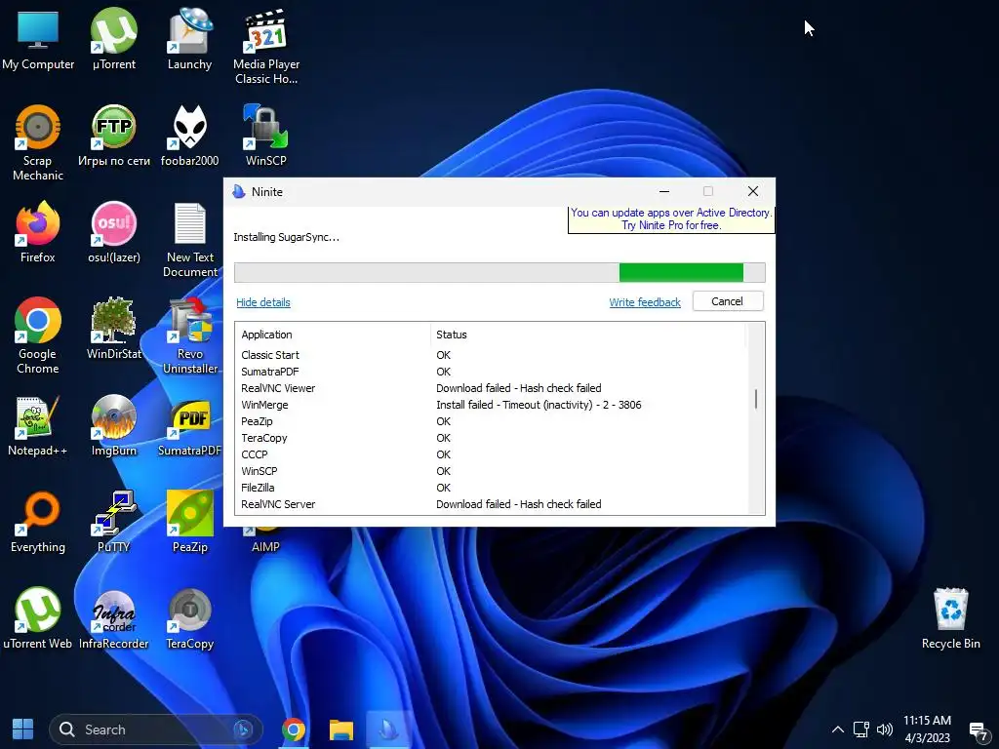Cancel the Ninite installation

[728, 301]
